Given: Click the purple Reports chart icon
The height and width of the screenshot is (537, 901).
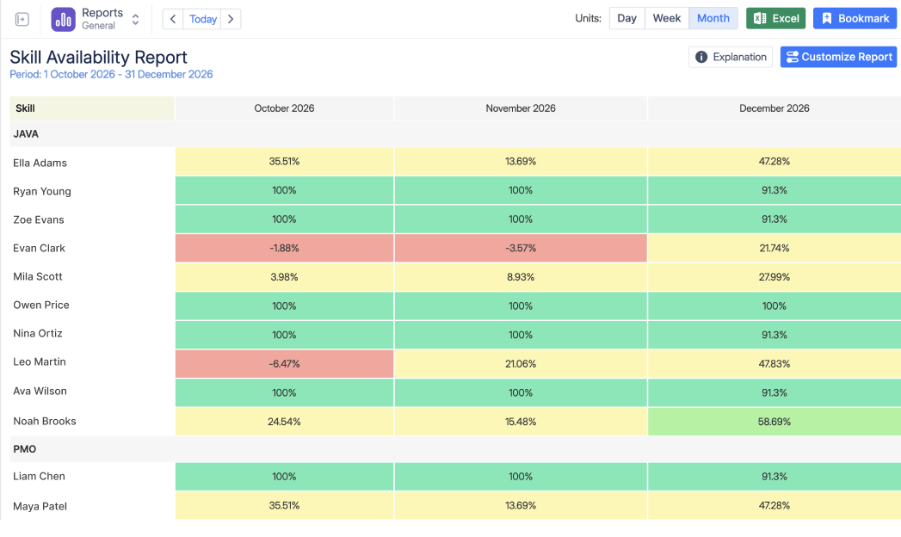Looking at the screenshot, I should (63, 20).
